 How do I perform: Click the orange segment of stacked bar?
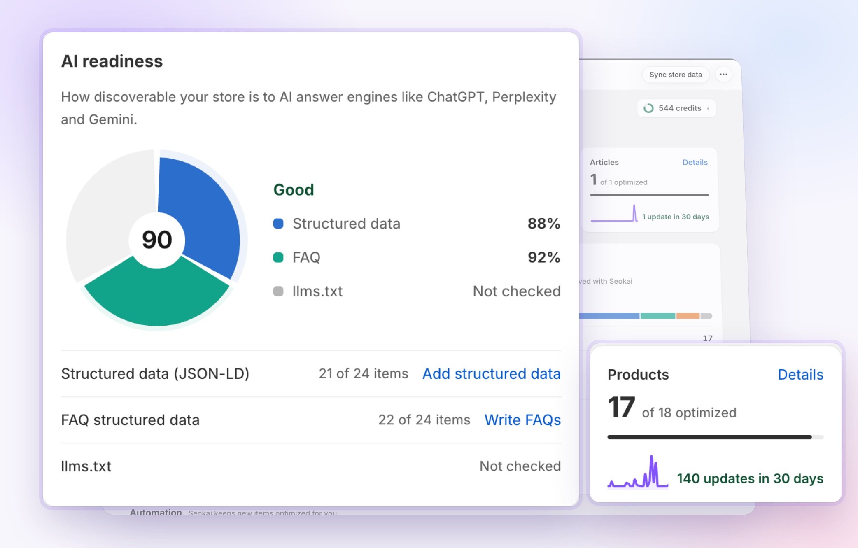tap(688, 316)
